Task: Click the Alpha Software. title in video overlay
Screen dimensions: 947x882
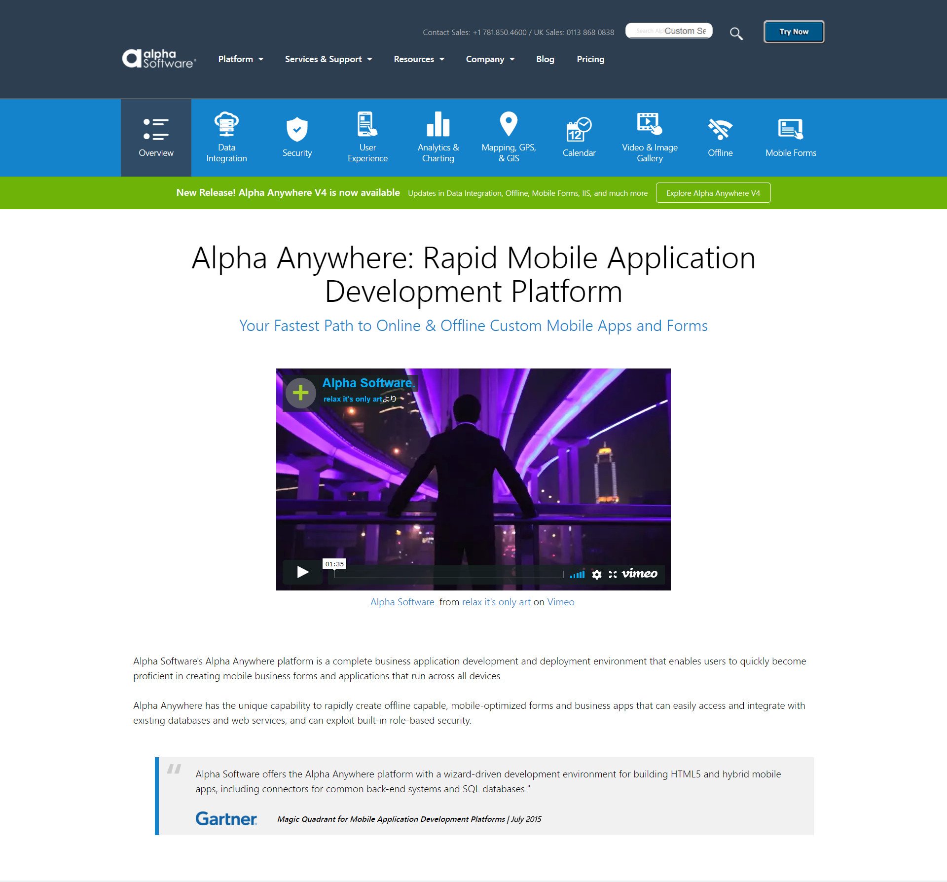Action: 369,383
